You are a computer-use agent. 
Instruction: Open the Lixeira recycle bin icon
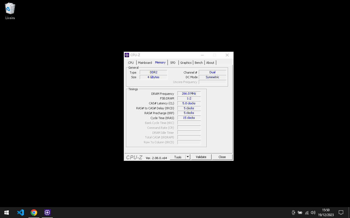[10, 11]
